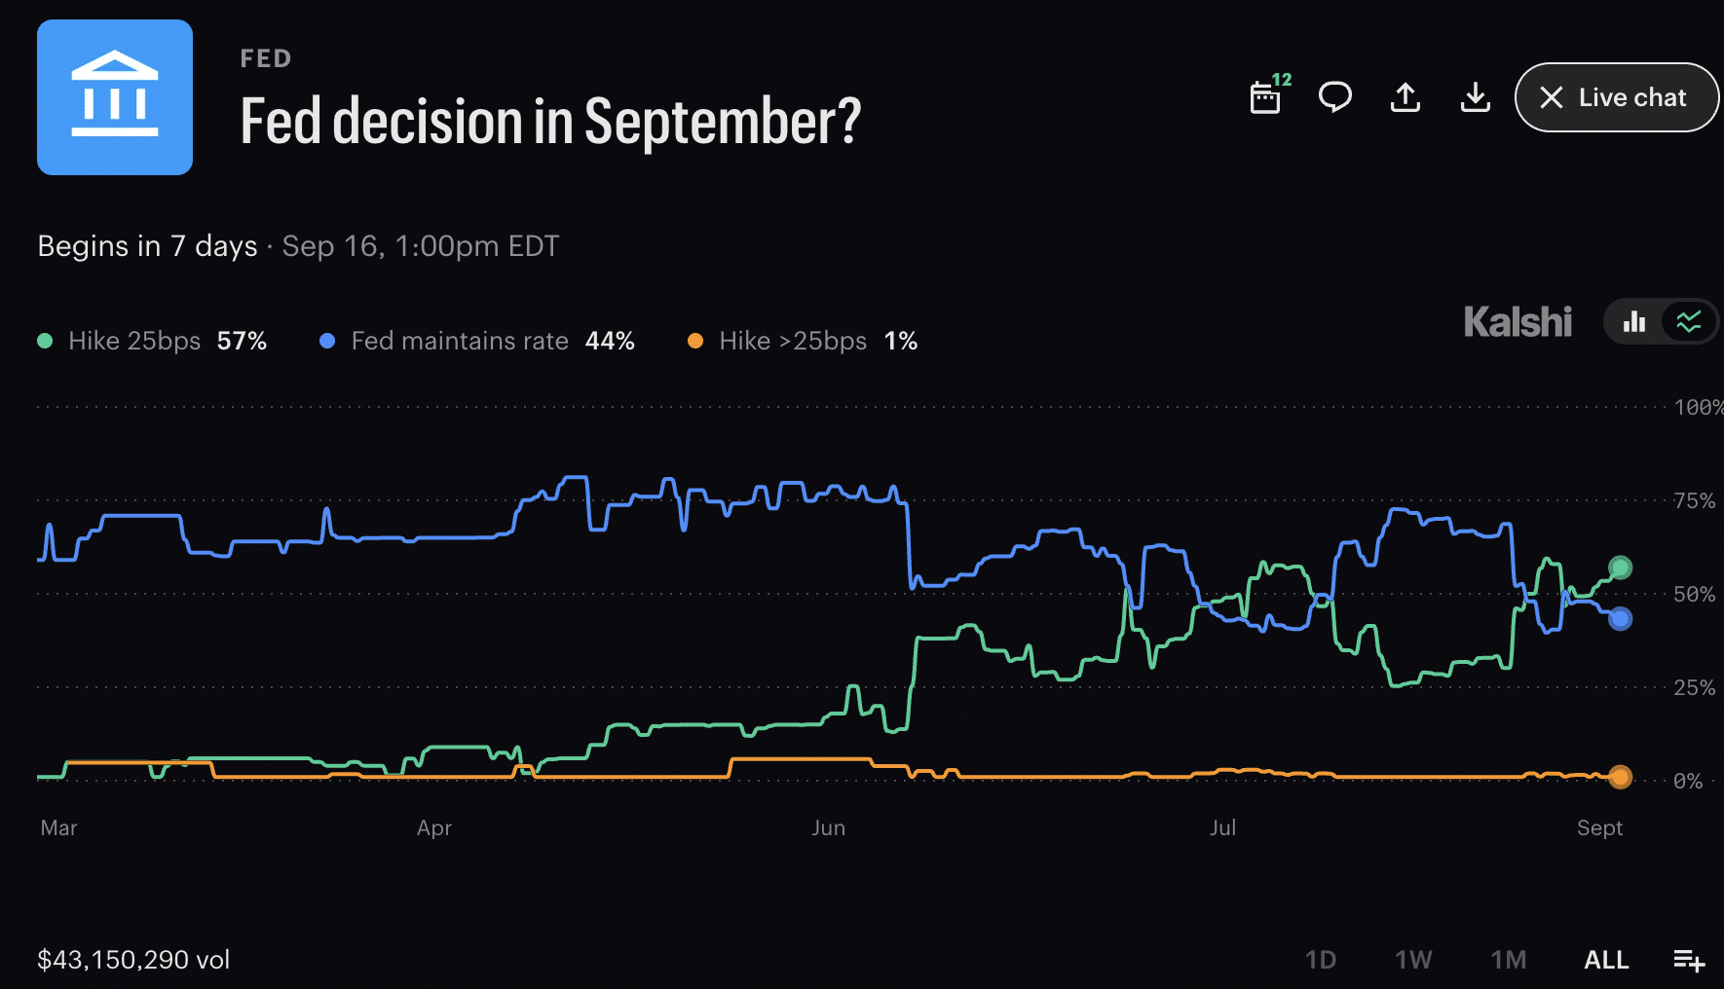Close the Live chat panel
This screenshot has width=1724, height=989.
tap(1617, 97)
